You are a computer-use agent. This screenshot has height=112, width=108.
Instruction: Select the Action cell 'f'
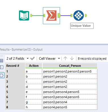(34, 97)
